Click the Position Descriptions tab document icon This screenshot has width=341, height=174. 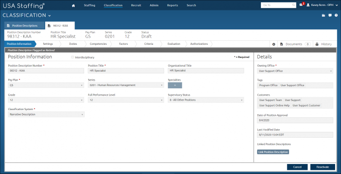pyautogui.click(x=8, y=25)
